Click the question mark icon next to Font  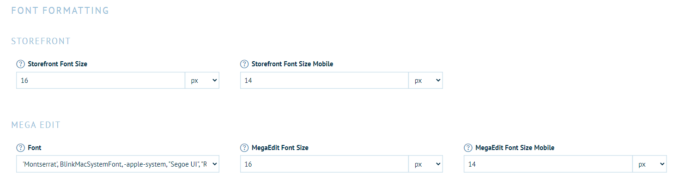point(20,148)
